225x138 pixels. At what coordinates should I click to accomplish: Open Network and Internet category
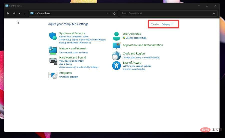tap(73, 48)
